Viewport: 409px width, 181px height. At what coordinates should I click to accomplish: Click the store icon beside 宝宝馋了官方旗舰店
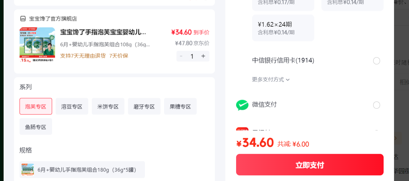23,19
